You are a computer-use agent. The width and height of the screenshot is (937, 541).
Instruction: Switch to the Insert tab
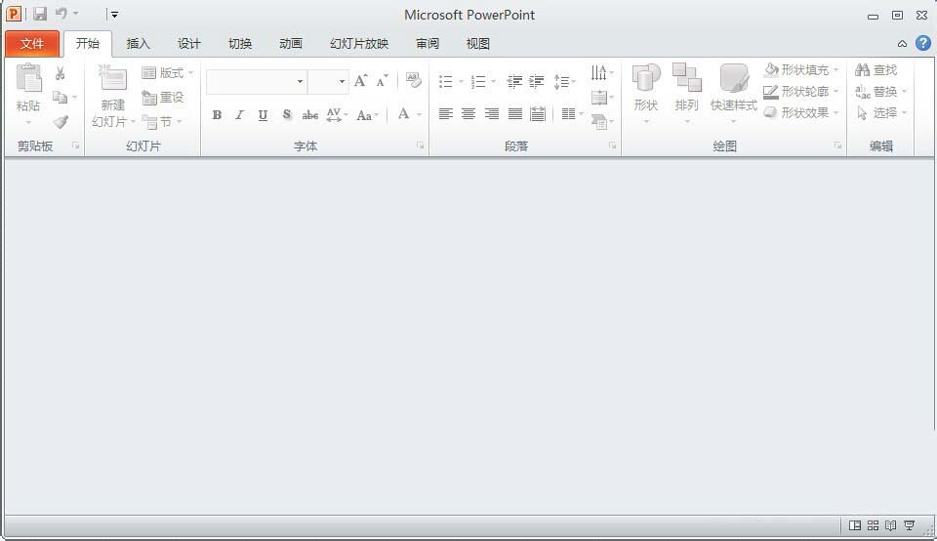pyautogui.click(x=139, y=44)
